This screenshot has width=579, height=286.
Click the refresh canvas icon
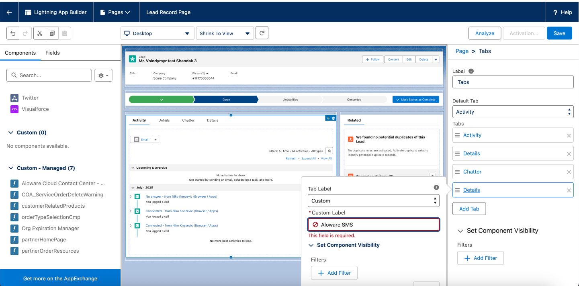click(x=262, y=33)
